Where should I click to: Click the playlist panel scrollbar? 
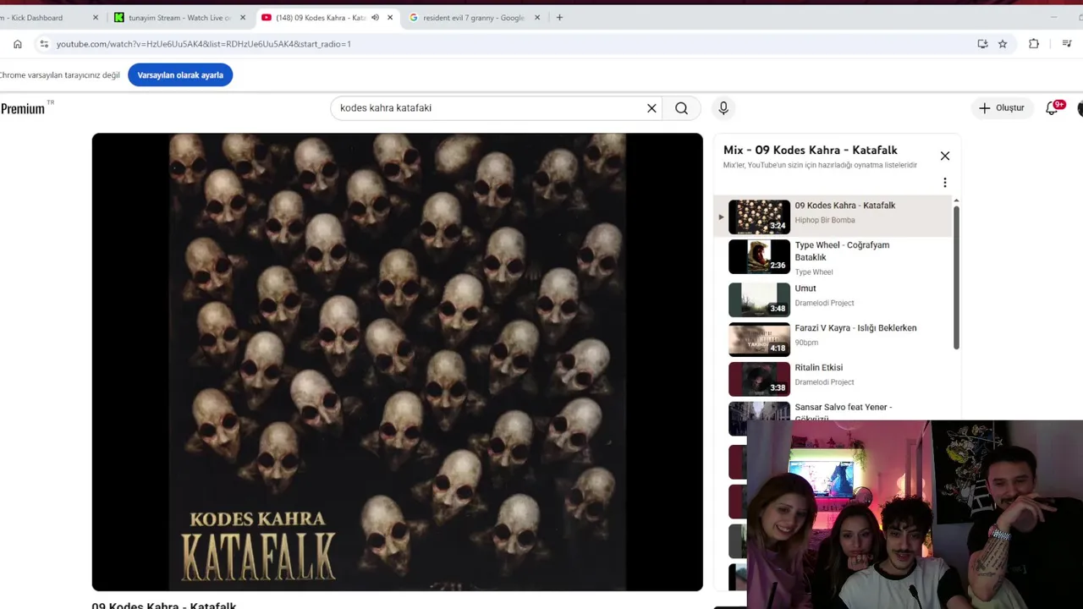pyautogui.click(x=956, y=277)
